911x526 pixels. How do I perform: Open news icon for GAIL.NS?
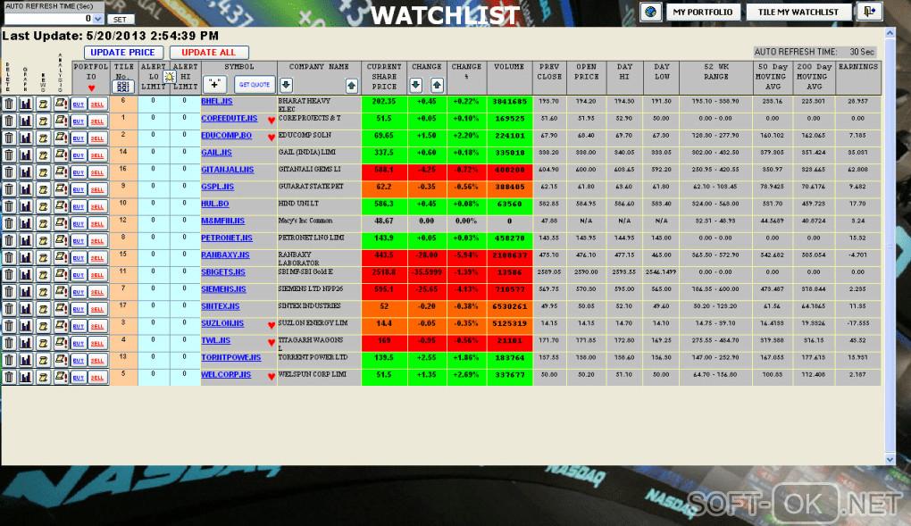click(43, 155)
